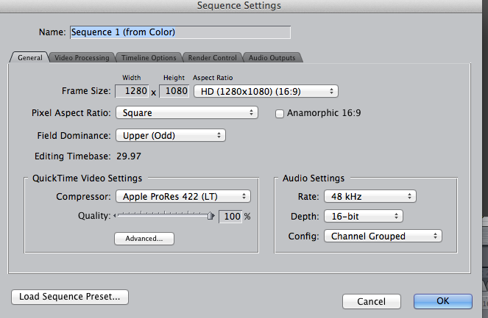
Task: Expand the Field Dominance dropdown
Action: 170,135
